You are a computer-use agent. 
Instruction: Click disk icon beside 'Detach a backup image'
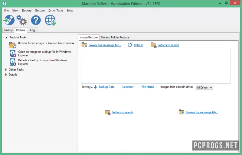point(13,62)
